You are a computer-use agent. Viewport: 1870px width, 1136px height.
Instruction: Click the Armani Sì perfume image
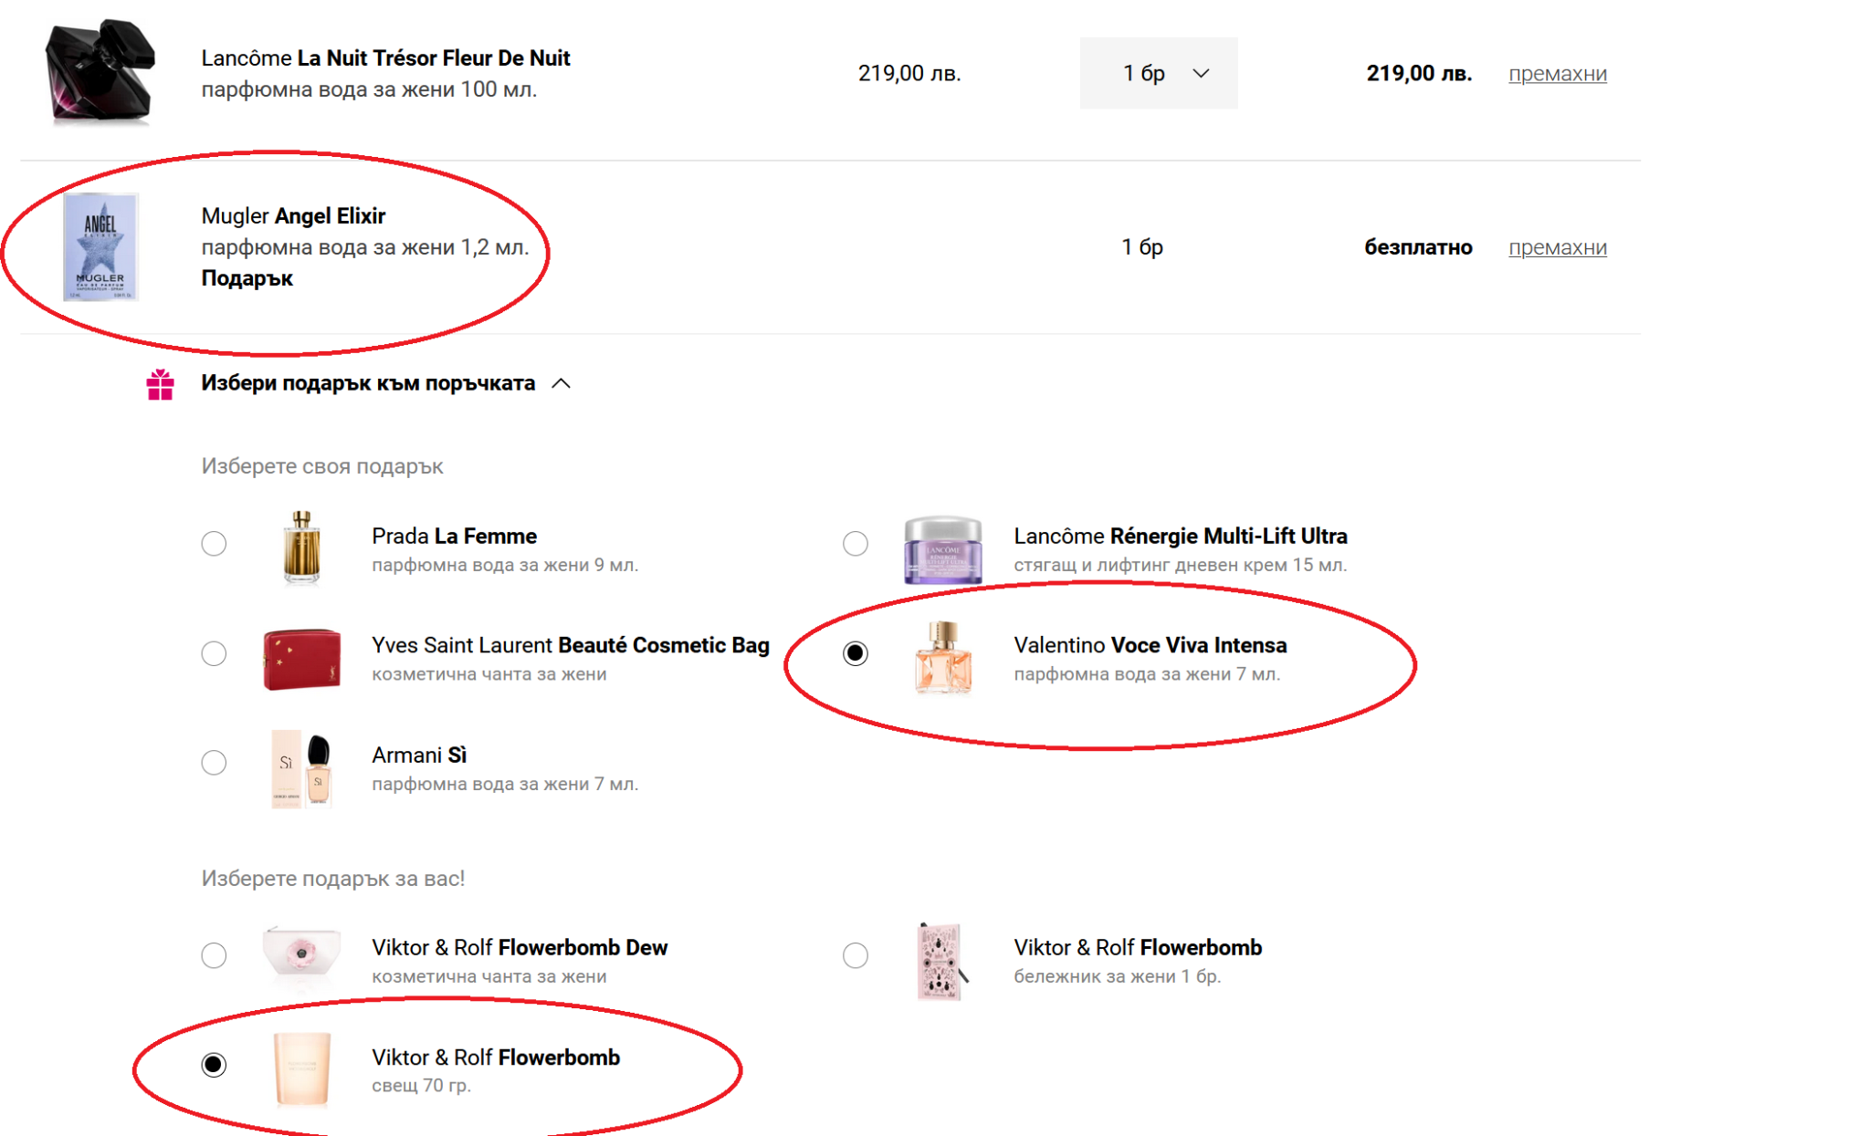tap(301, 768)
